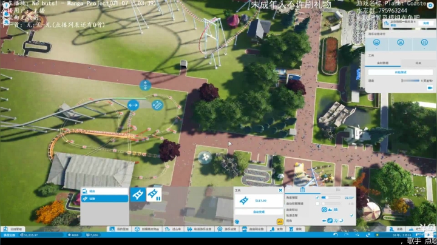Click the scared face rating icon
The width and height of the screenshot is (437, 245).
[x=401, y=42]
